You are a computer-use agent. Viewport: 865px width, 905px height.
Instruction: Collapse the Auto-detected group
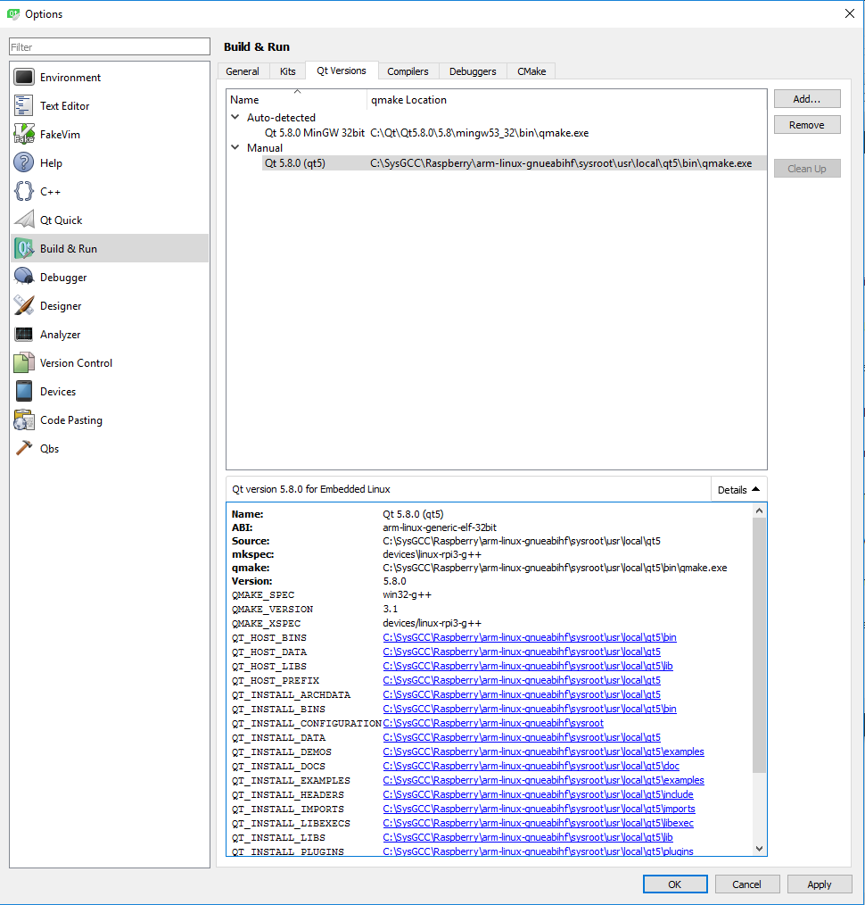click(x=235, y=117)
